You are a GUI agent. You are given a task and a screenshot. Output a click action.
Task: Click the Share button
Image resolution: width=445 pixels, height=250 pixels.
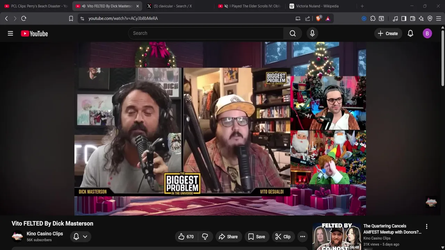tap(228, 237)
